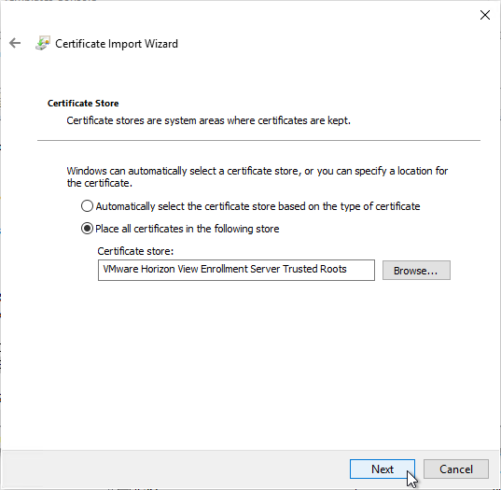Go back using the left arrow icon
501x490 pixels.
click(x=15, y=43)
